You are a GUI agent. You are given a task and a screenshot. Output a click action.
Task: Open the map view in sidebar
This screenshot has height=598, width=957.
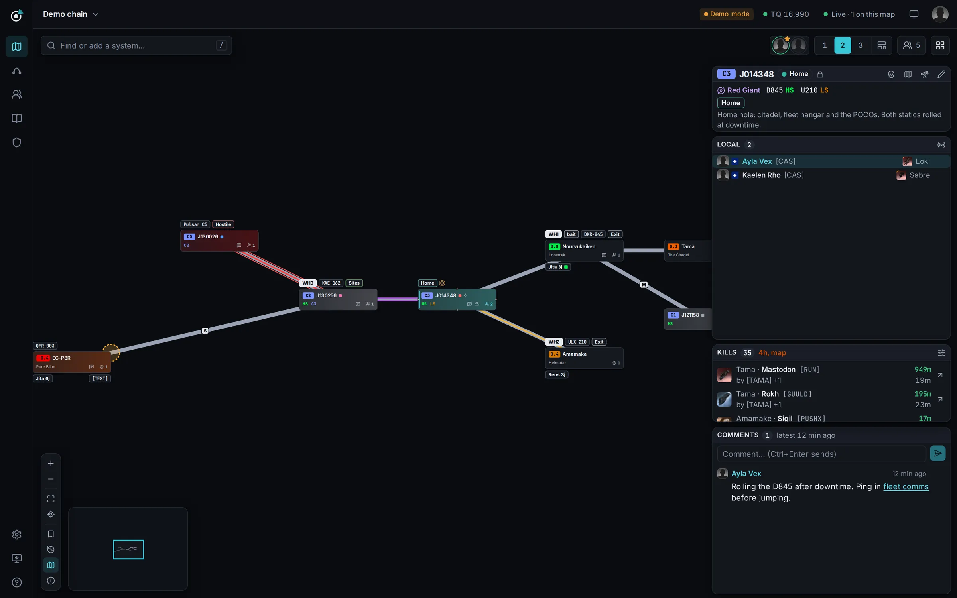coord(16,47)
